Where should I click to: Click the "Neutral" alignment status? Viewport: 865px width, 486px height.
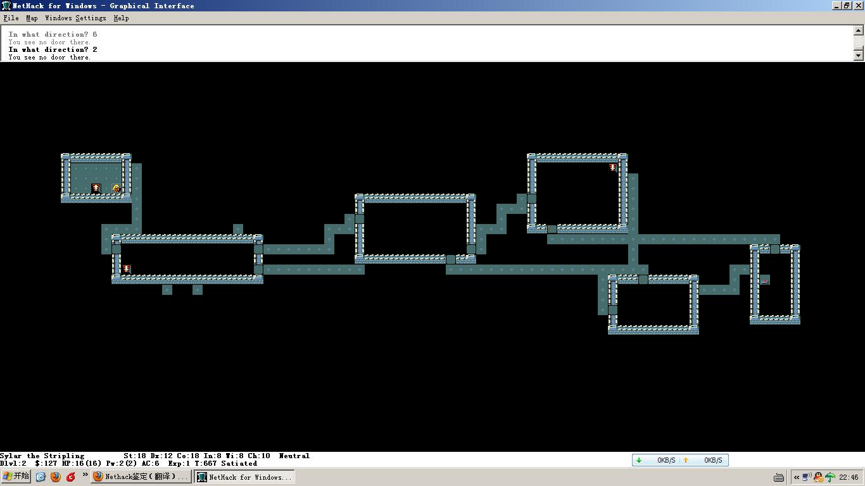(x=294, y=456)
